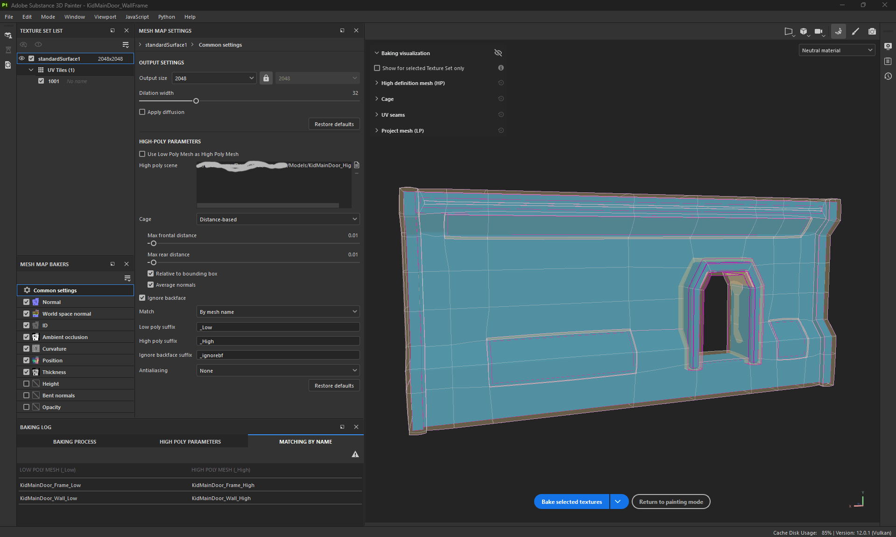Image resolution: width=896 pixels, height=537 pixels.
Task: Click the Dilation width slider handle
Action: [x=196, y=101]
